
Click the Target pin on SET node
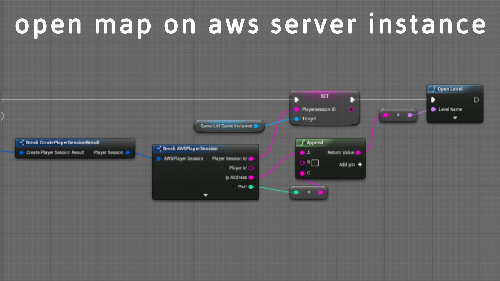click(297, 119)
